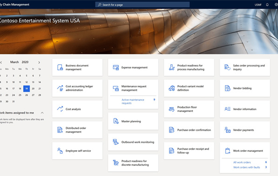This screenshot has width=278, height=176.
Task: Click the Contoso Entertainment System USA banner title
Action: point(40,21)
